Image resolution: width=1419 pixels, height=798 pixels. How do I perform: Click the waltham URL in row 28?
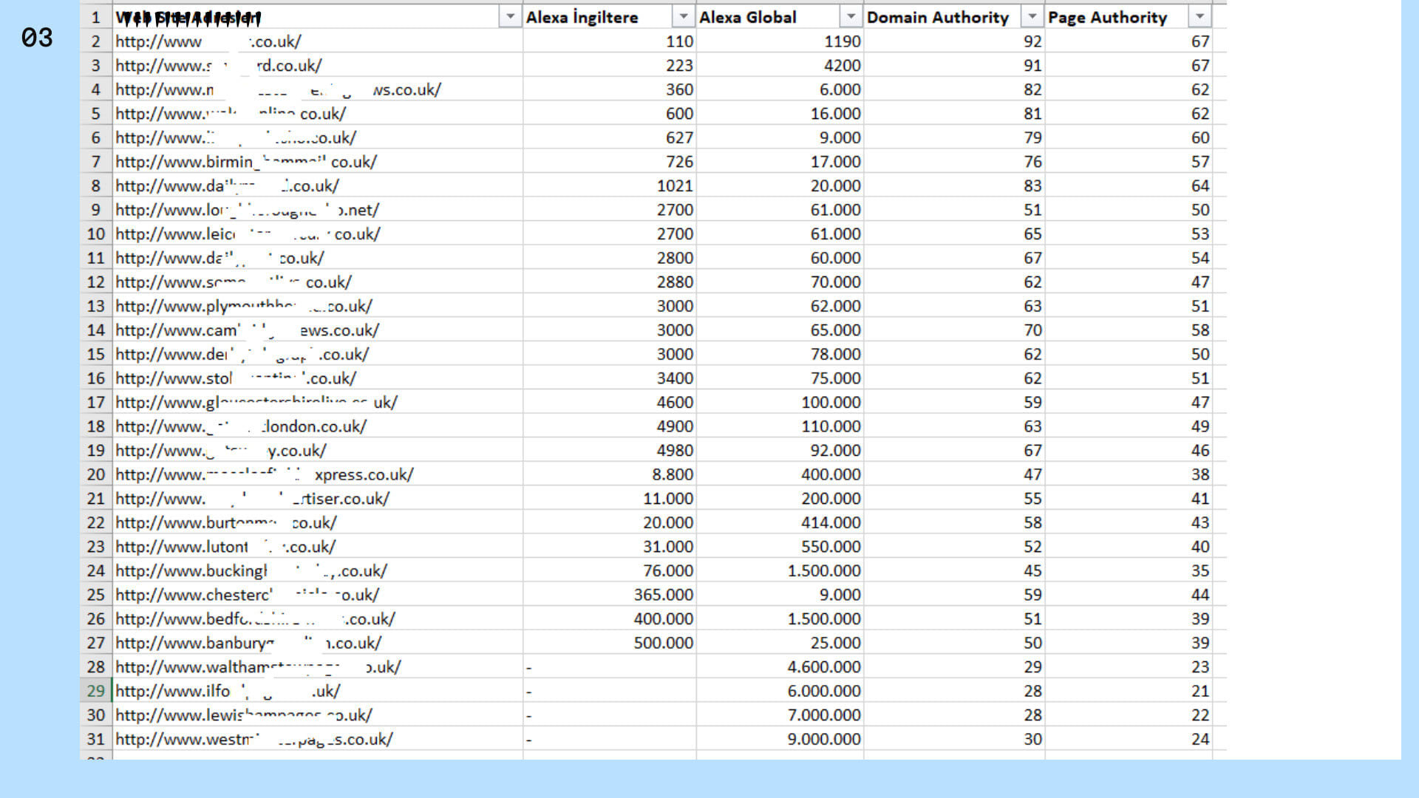click(x=257, y=667)
